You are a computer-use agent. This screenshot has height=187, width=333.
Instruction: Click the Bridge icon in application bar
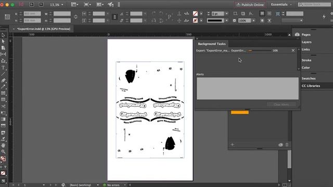pos(32,4)
